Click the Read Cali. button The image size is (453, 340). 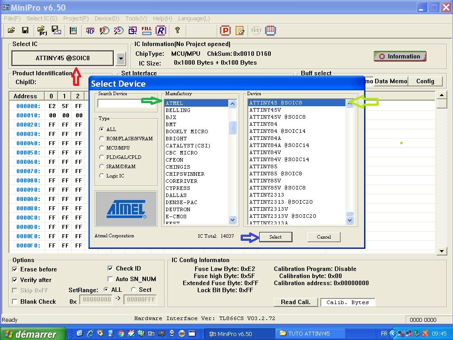[x=296, y=302]
